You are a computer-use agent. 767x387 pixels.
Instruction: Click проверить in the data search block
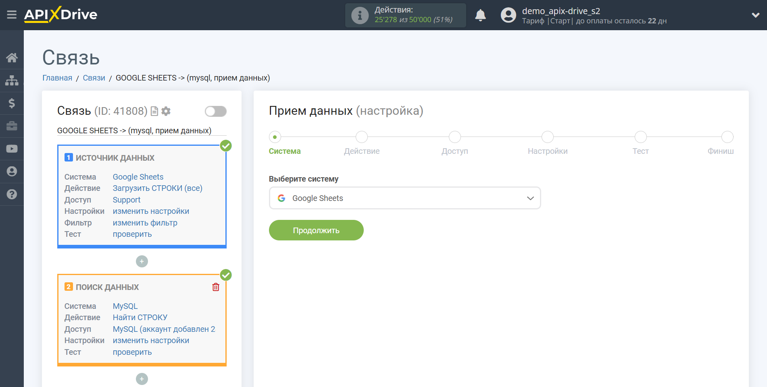132,352
